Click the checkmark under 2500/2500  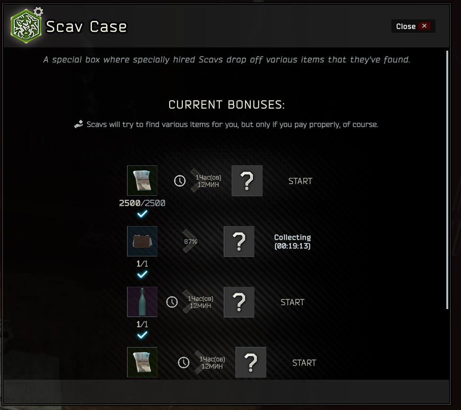point(142,214)
